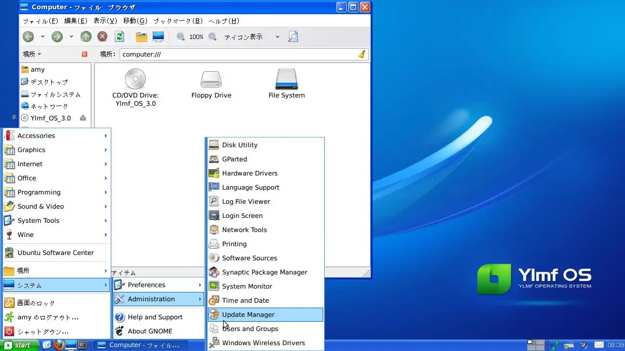Open Login Screen settings
625x351 pixels.
[x=265, y=215]
